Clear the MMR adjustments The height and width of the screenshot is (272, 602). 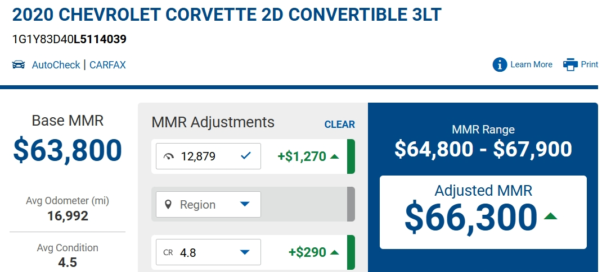(x=339, y=125)
